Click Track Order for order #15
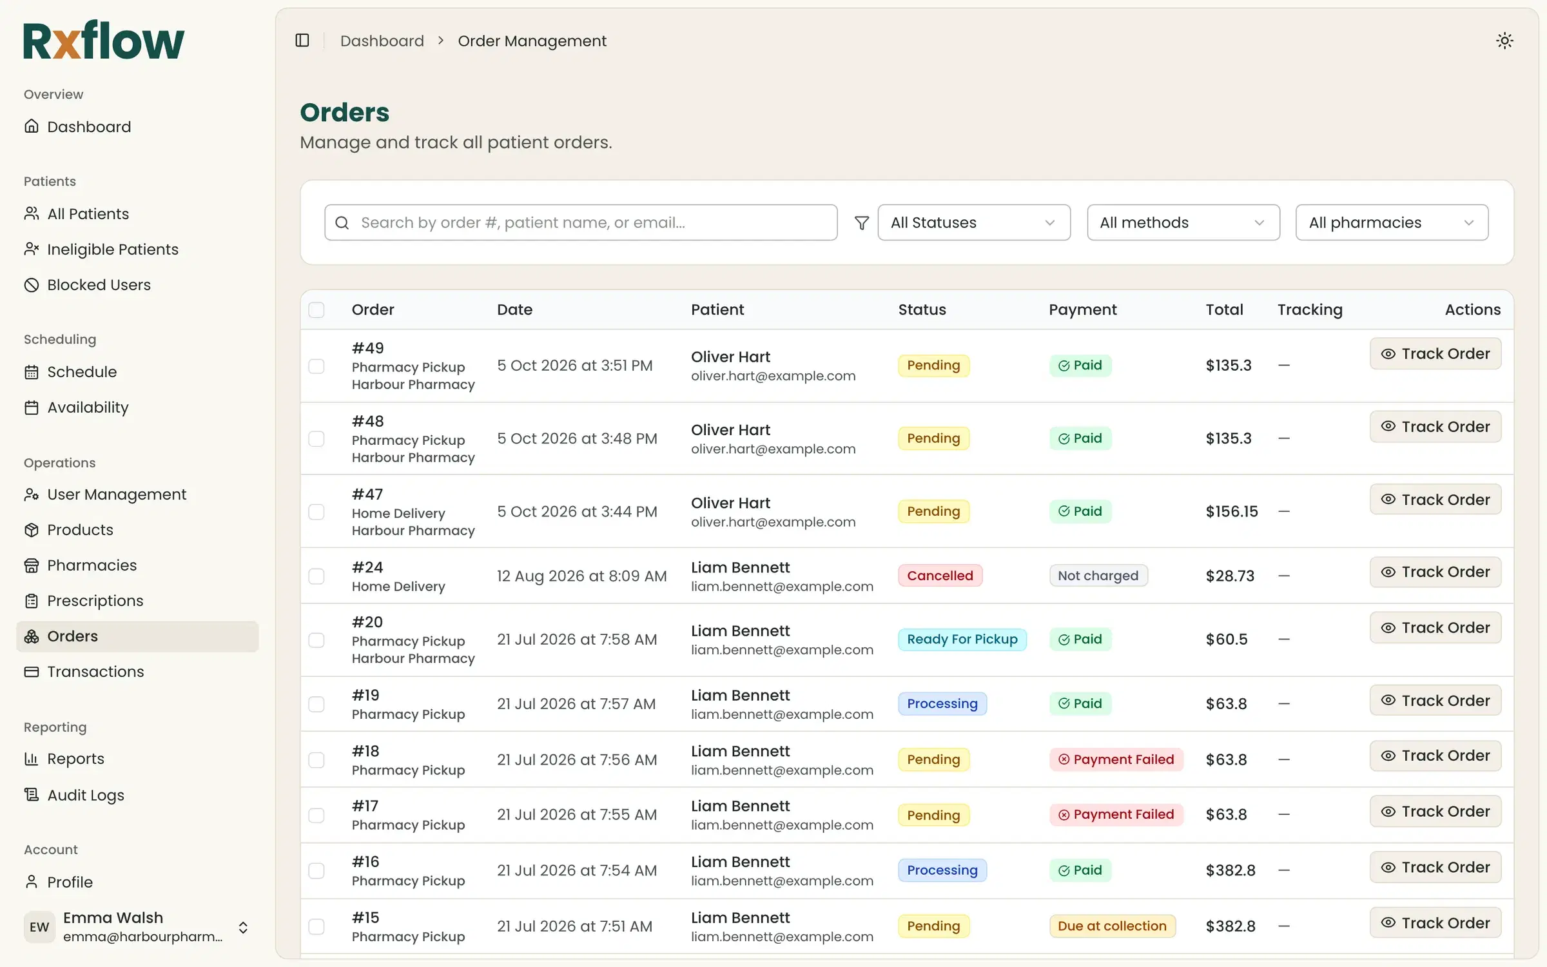The height and width of the screenshot is (967, 1547). point(1435,923)
